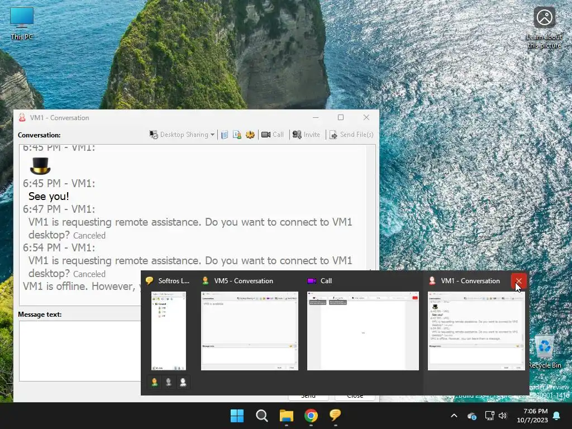The width and height of the screenshot is (572, 429).
Task: Minimize the VM1 - Conversation window
Action: (x=316, y=117)
